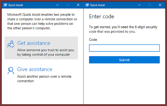Select the Get assistance heading
The height and width of the screenshot is (106, 167).
coord(34,43)
